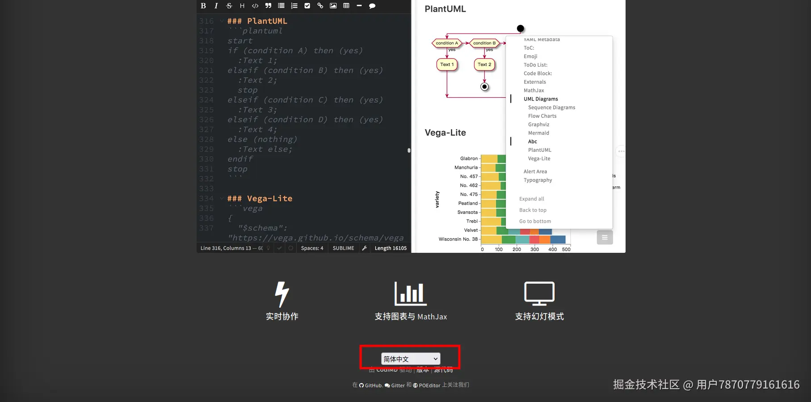The image size is (811, 402).
Task: Click the 支持图表与 MathJax label
Action: click(x=411, y=316)
